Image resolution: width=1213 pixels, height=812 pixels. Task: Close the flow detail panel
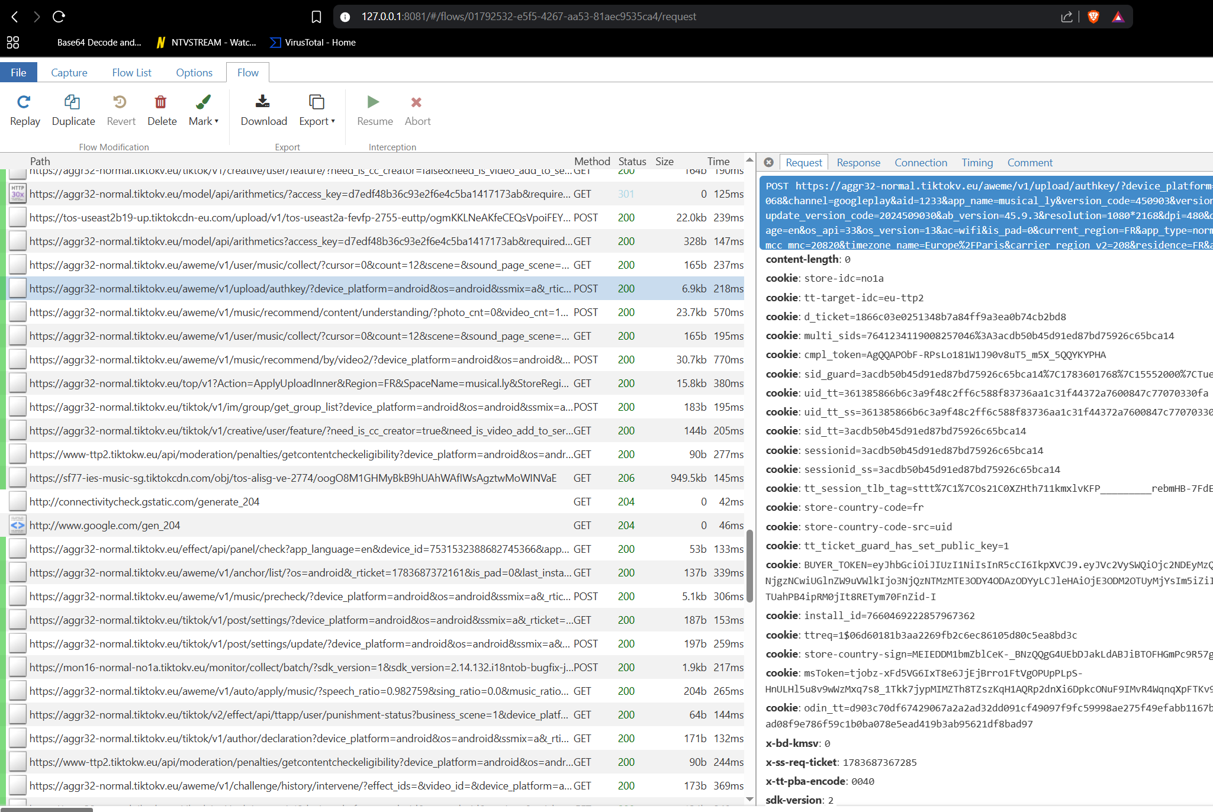click(768, 162)
